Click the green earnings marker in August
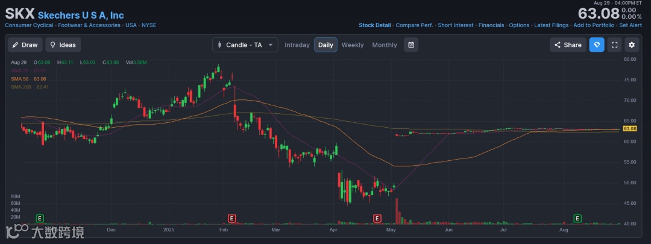This screenshot has width=651, height=244. tap(577, 218)
